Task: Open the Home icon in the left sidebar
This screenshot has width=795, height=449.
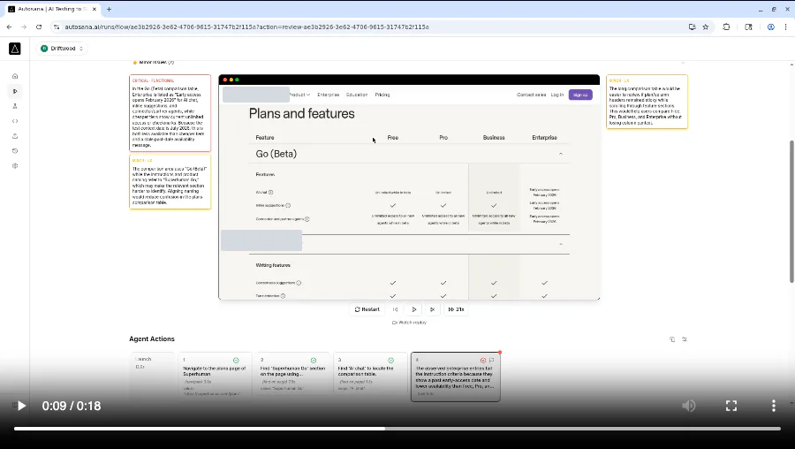Action: coord(15,76)
